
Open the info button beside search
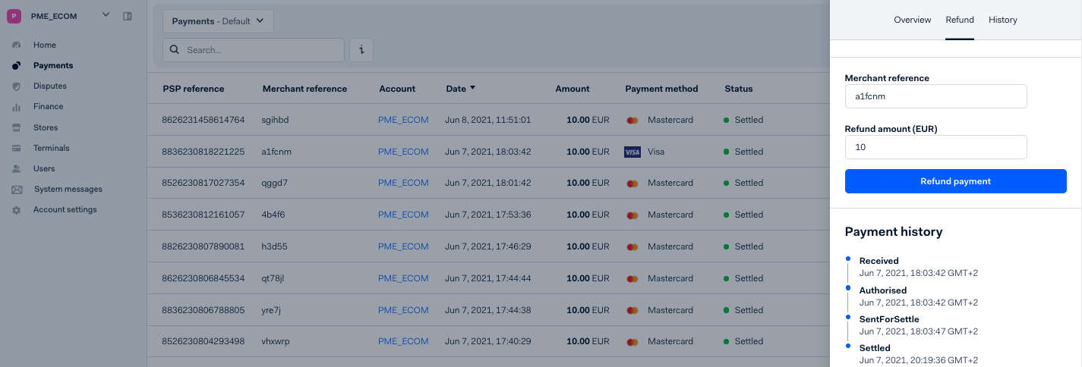coord(361,50)
